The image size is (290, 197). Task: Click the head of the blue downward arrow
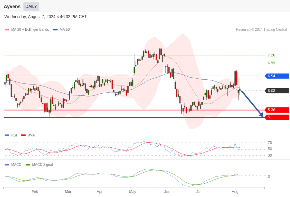click(261, 115)
